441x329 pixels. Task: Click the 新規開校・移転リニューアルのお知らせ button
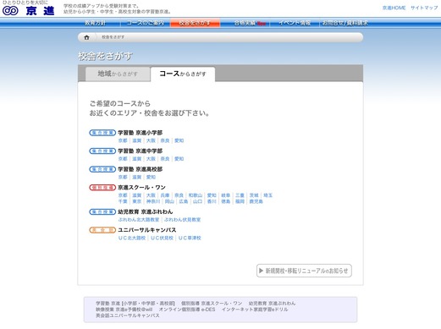(304, 271)
